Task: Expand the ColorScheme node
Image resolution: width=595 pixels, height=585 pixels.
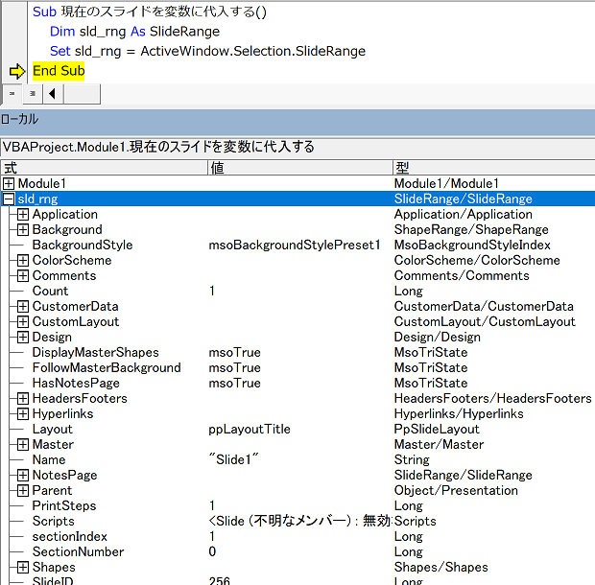Action: coord(23,260)
